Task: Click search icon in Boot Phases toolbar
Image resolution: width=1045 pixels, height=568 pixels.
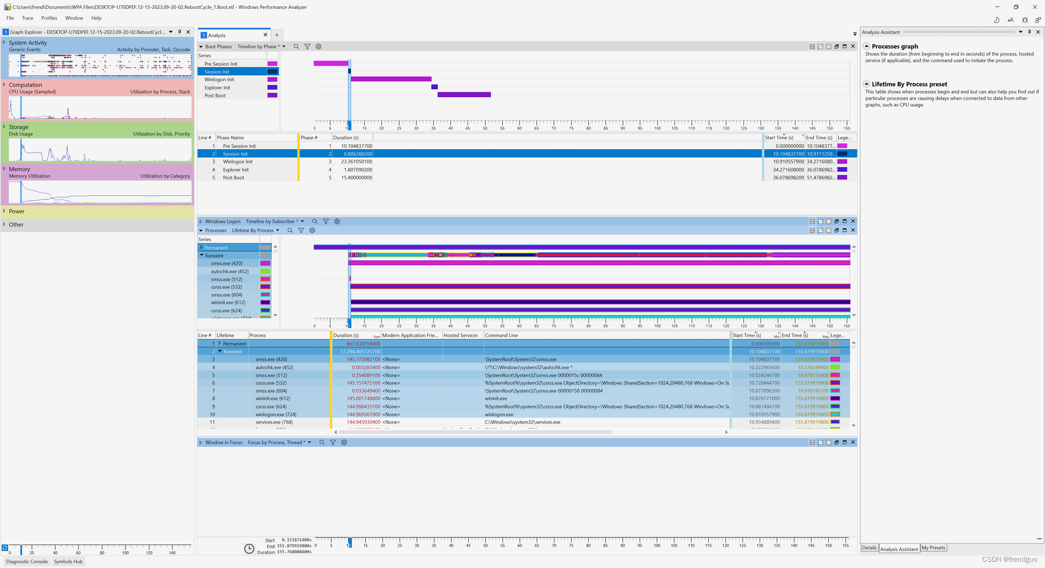Action: point(296,46)
